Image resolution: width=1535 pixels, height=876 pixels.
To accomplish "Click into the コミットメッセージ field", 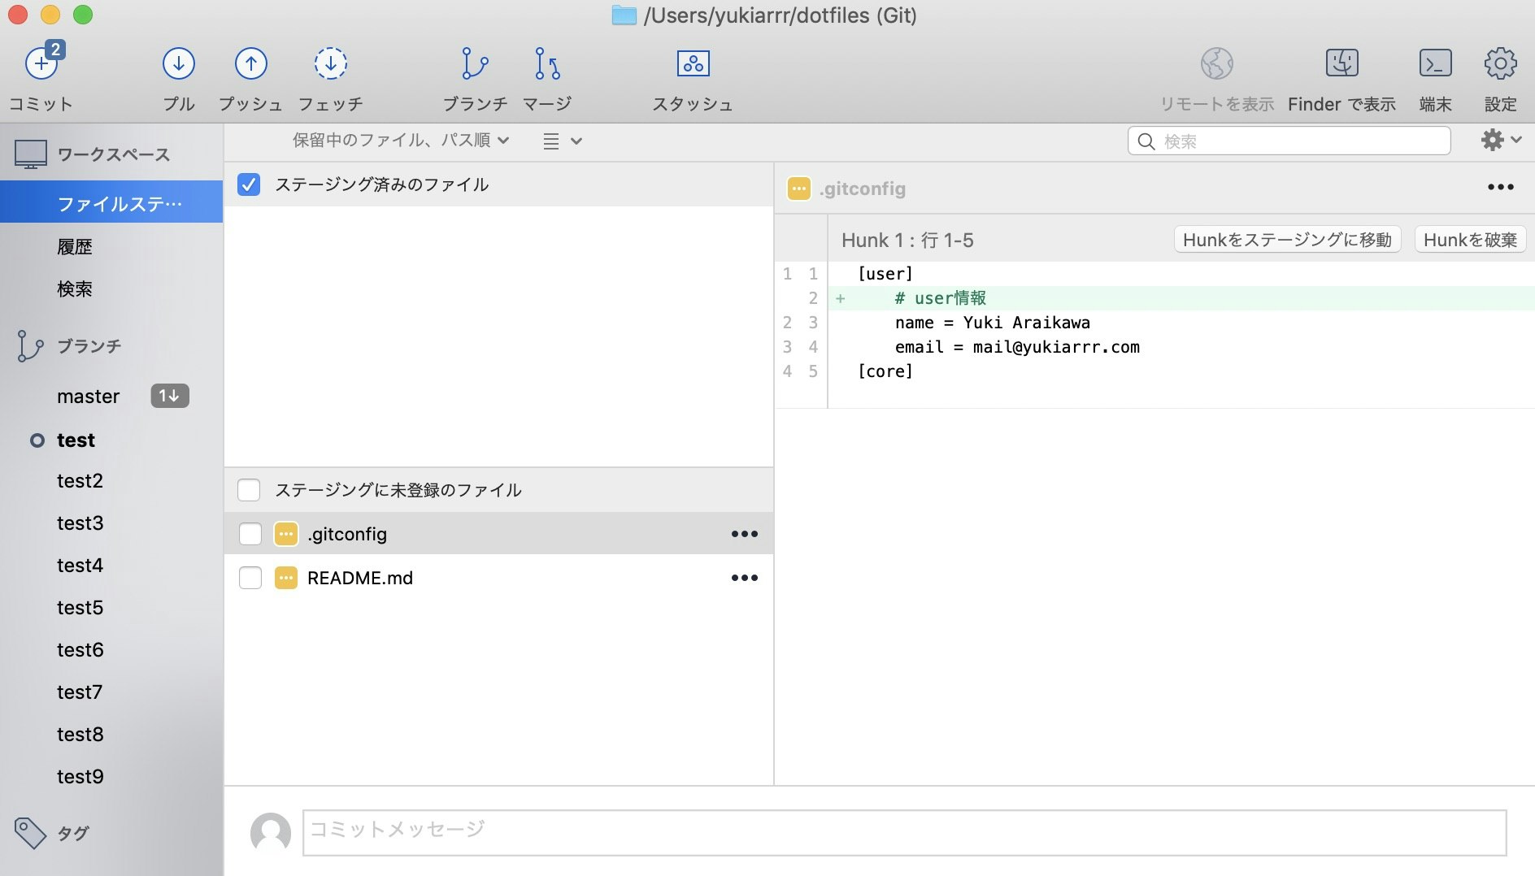I will 904,832.
